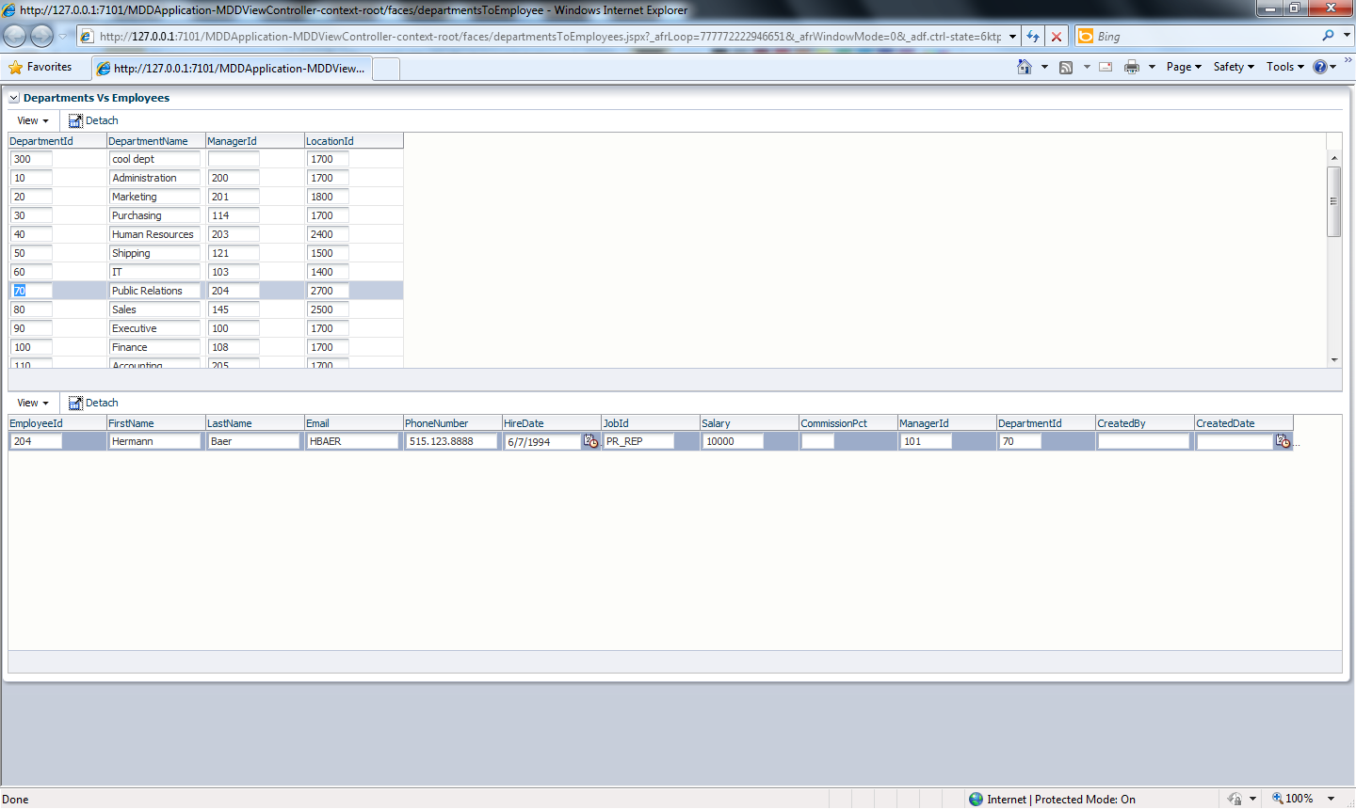Image resolution: width=1356 pixels, height=809 pixels.
Task: Click the Detach icon in the Departments toolbar
Action: click(x=74, y=120)
